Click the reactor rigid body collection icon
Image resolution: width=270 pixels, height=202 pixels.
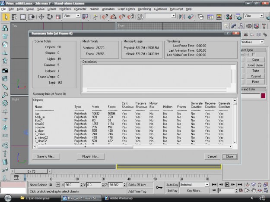pyautogui.click(x=5, y=28)
